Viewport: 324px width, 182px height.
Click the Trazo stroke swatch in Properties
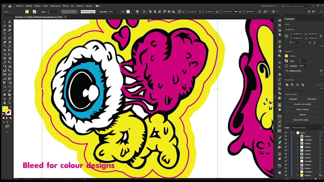coord(286,61)
